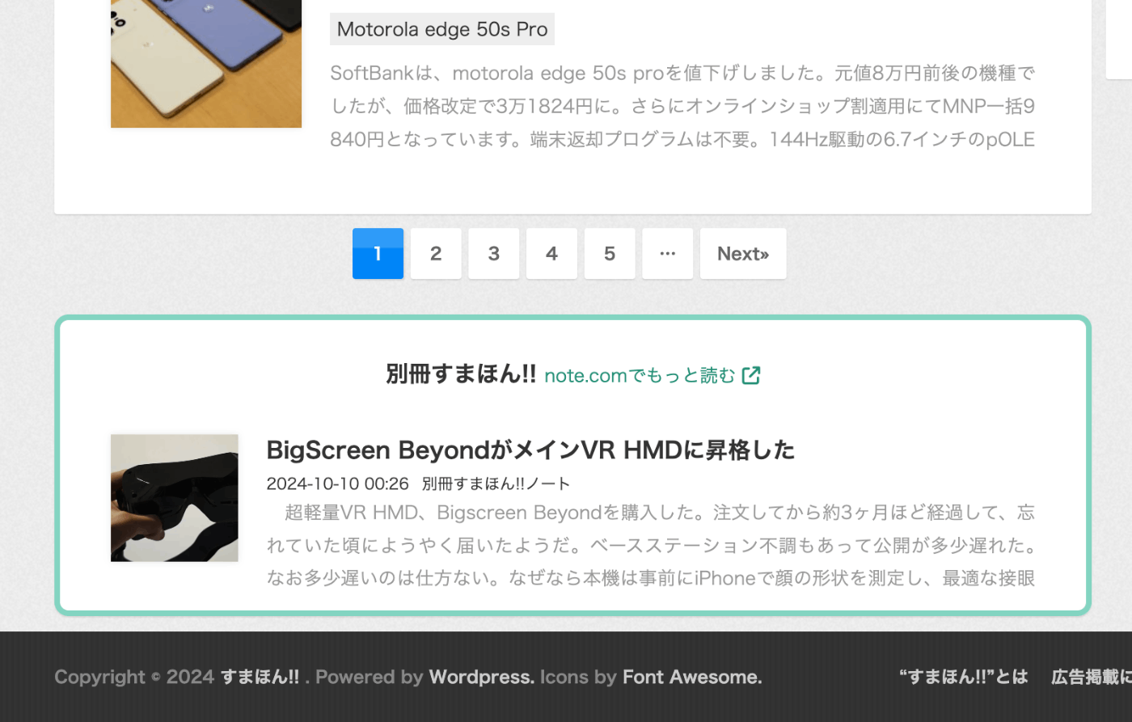Open the Motorola phones article thumbnail

206,63
